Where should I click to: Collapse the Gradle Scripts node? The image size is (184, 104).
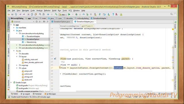(11, 83)
